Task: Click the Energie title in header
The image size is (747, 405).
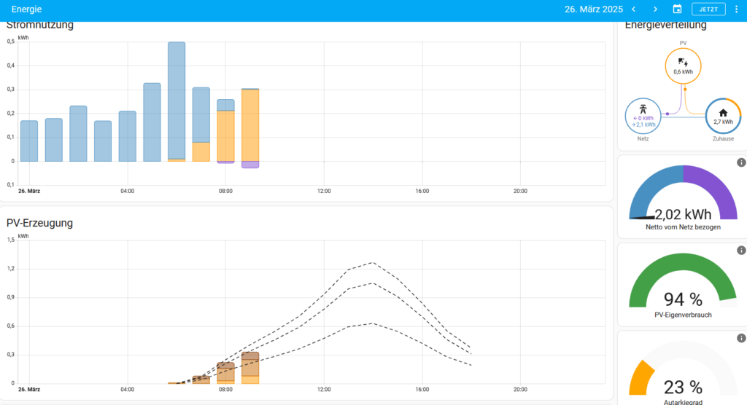Action: click(26, 9)
